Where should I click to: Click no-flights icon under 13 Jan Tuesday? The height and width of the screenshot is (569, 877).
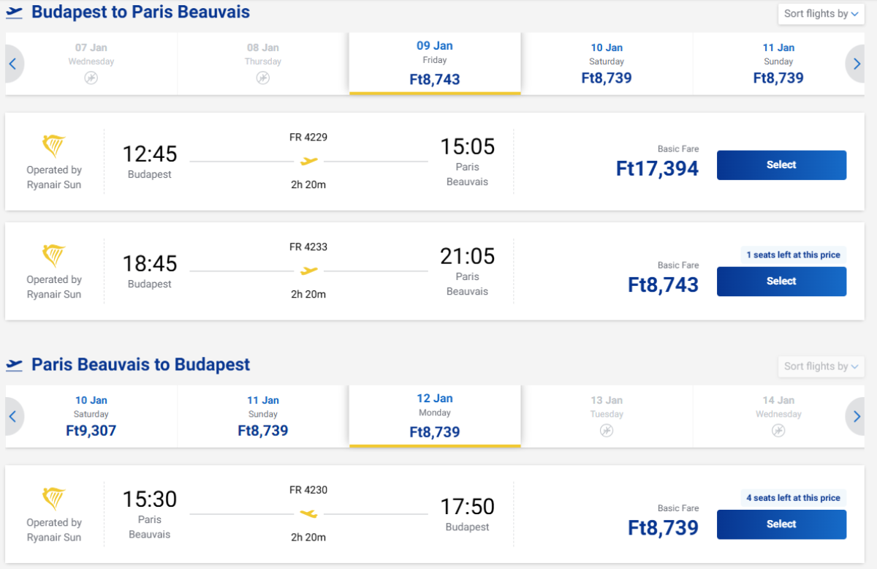[x=606, y=431]
